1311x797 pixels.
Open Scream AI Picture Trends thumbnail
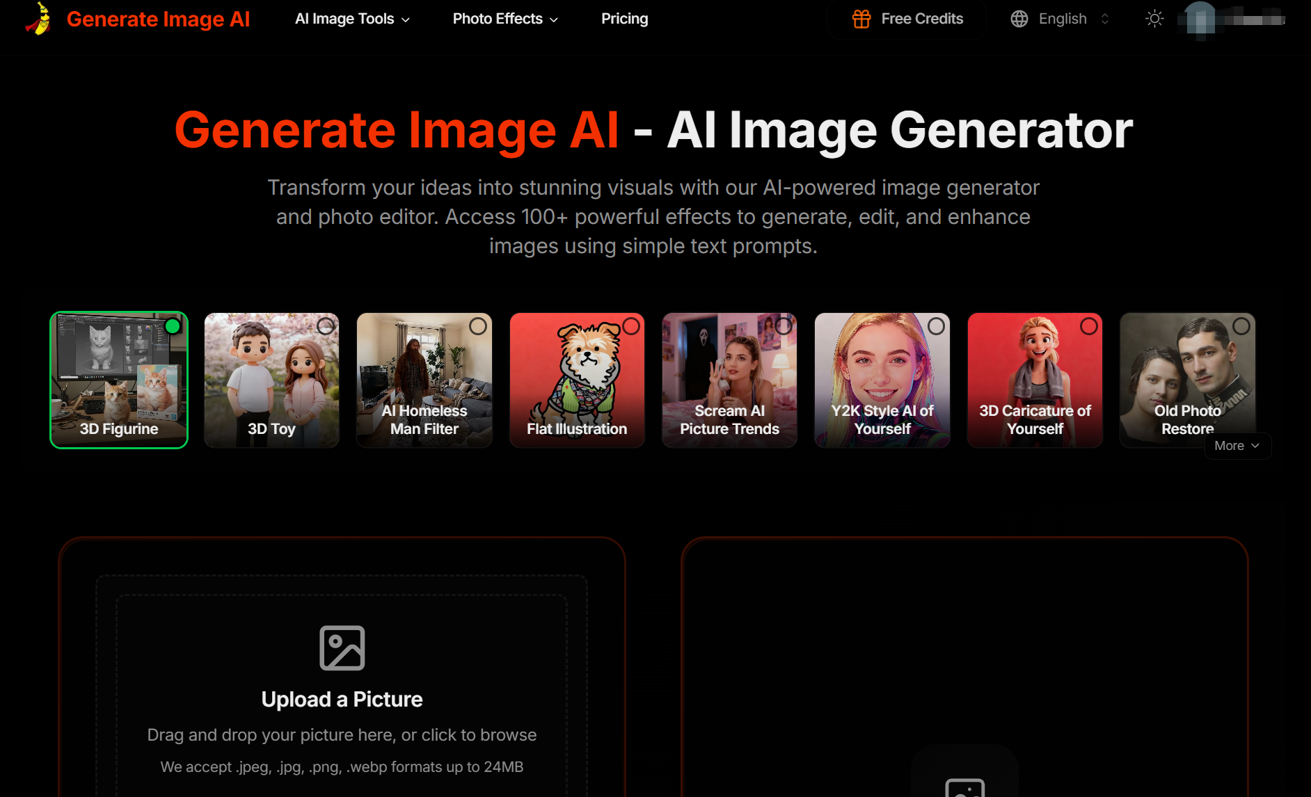729,380
